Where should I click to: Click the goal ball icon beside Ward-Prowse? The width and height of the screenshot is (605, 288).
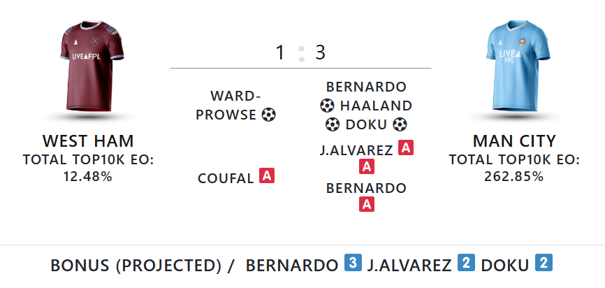pyautogui.click(x=268, y=115)
